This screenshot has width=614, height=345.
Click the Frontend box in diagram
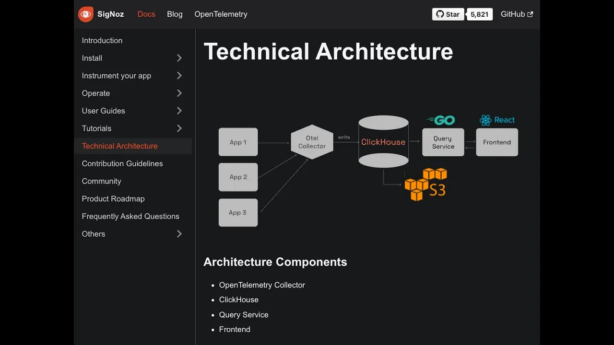coord(497,142)
